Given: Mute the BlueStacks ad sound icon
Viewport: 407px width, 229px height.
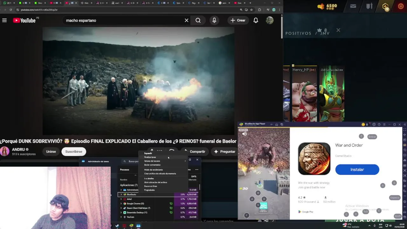Looking at the screenshot, I should pyautogui.click(x=244, y=134).
